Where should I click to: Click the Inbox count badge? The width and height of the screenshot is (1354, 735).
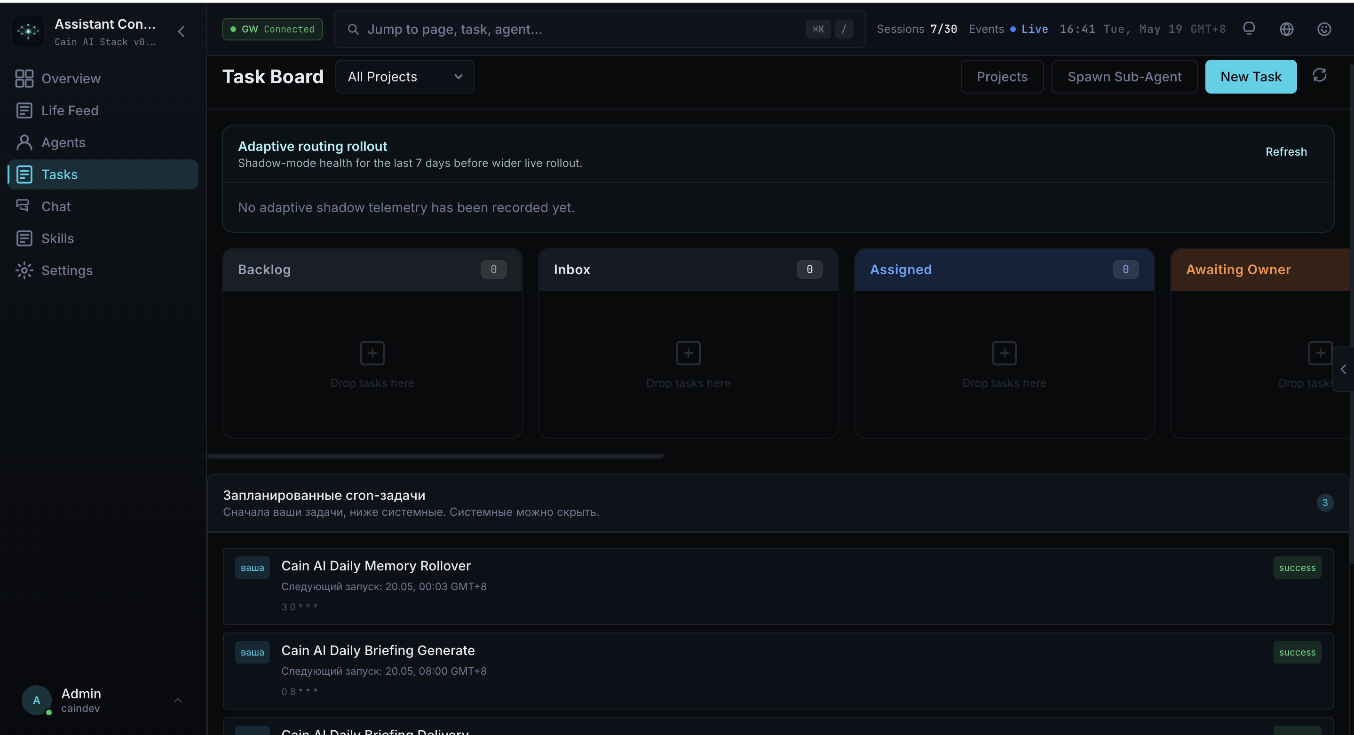(809, 269)
